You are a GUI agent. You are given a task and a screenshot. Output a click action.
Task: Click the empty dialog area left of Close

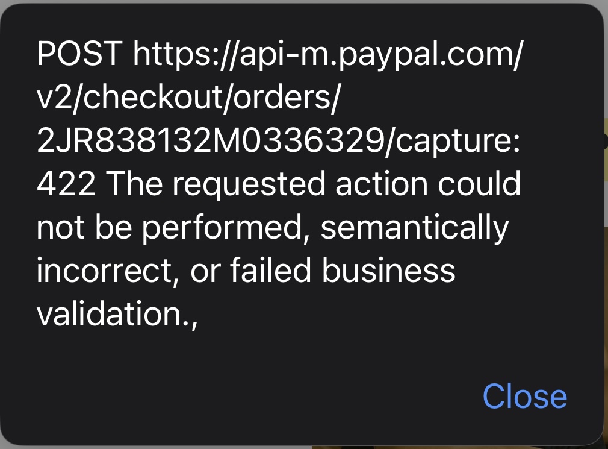click(x=240, y=396)
